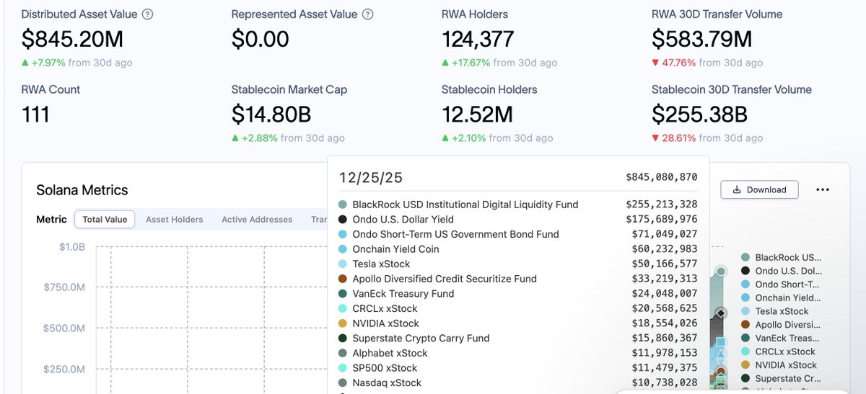Click the Download button
866x394 pixels.
pyautogui.click(x=759, y=189)
